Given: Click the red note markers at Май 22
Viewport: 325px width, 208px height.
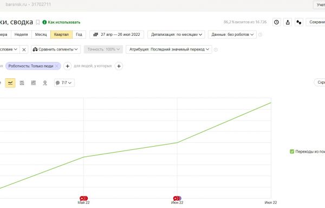Looking at the screenshot, I should [x=84, y=198].
